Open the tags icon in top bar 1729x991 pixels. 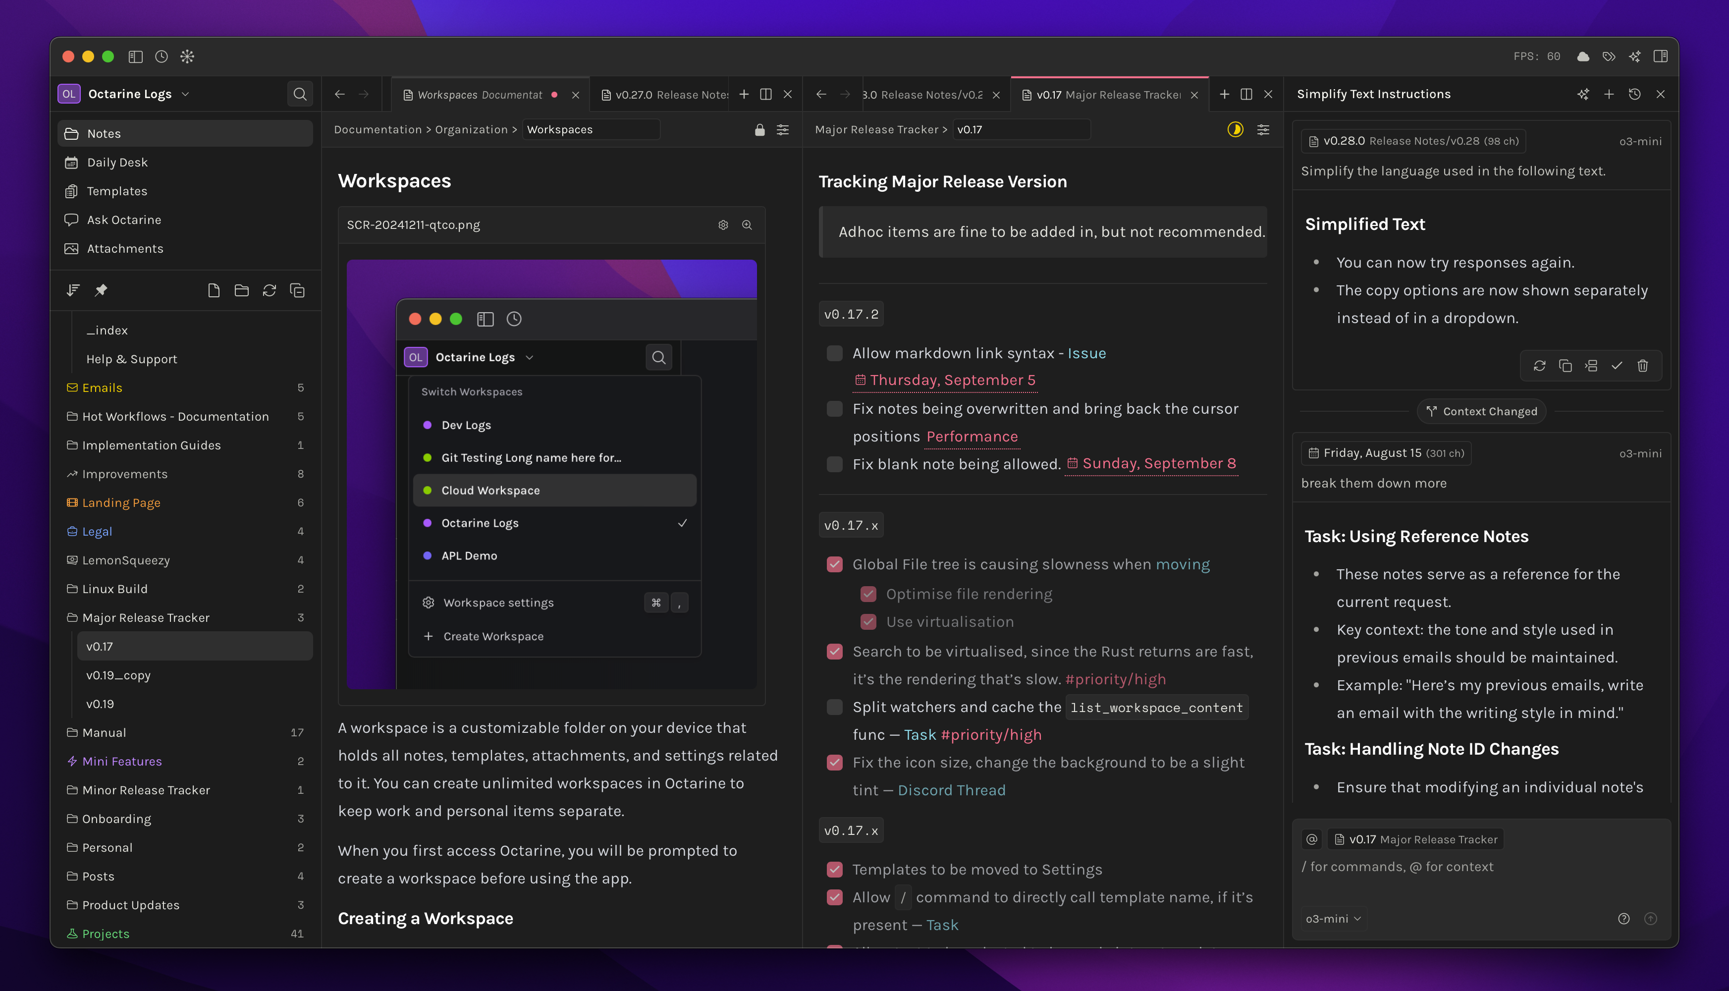(1609, 56)
